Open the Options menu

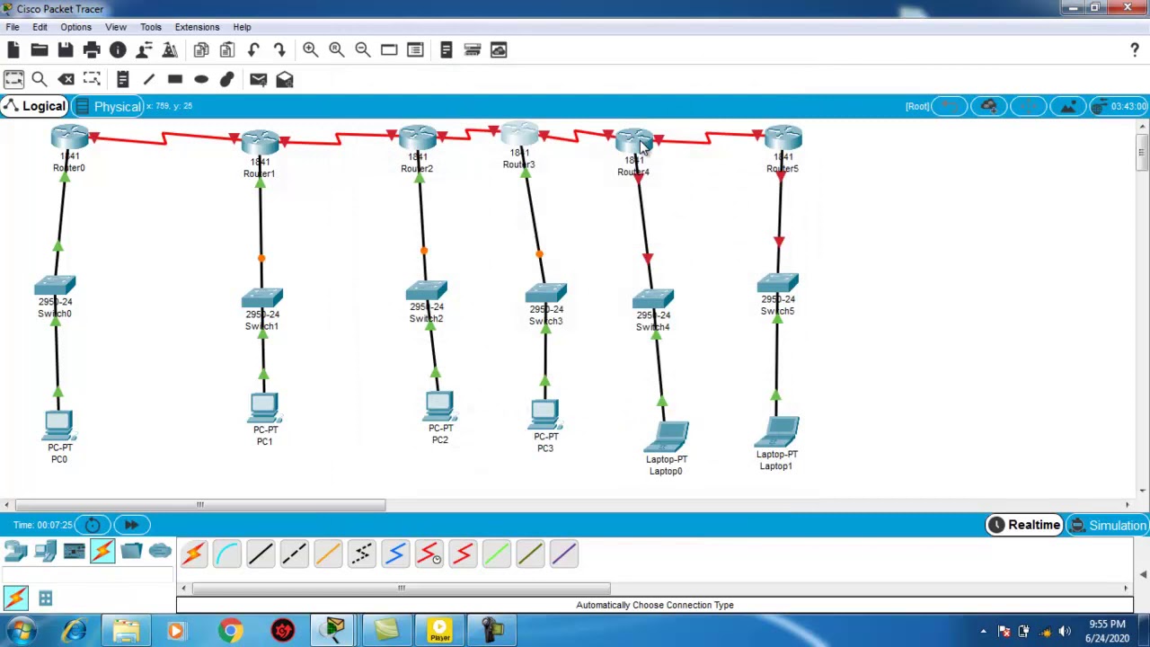coord(75,27)
